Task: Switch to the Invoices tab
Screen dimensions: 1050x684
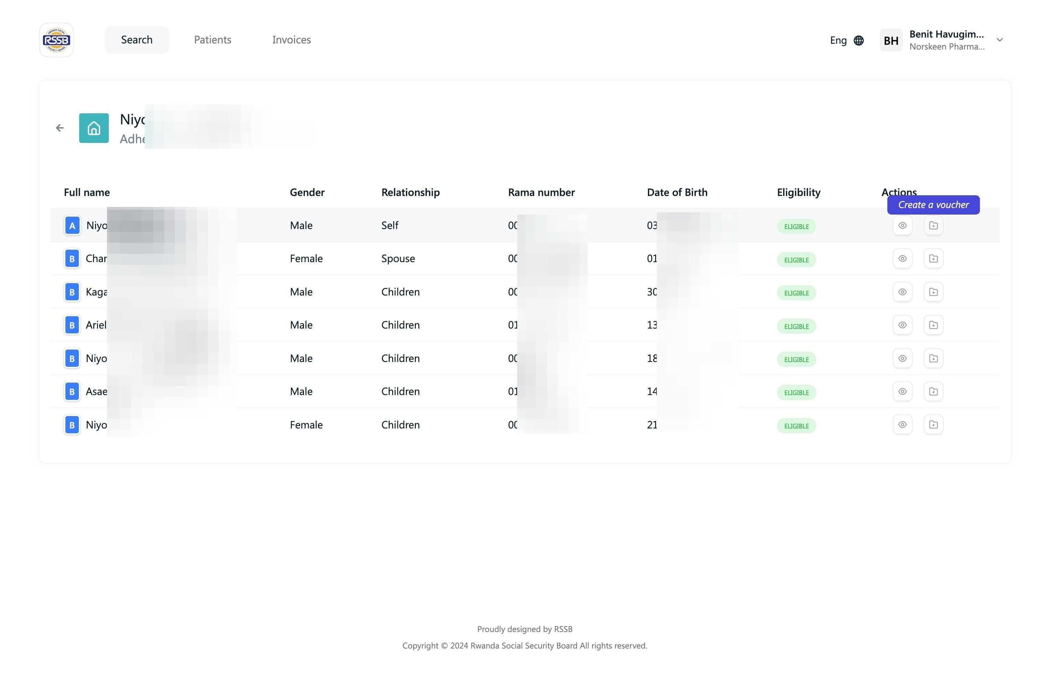Action: [291, 40]
